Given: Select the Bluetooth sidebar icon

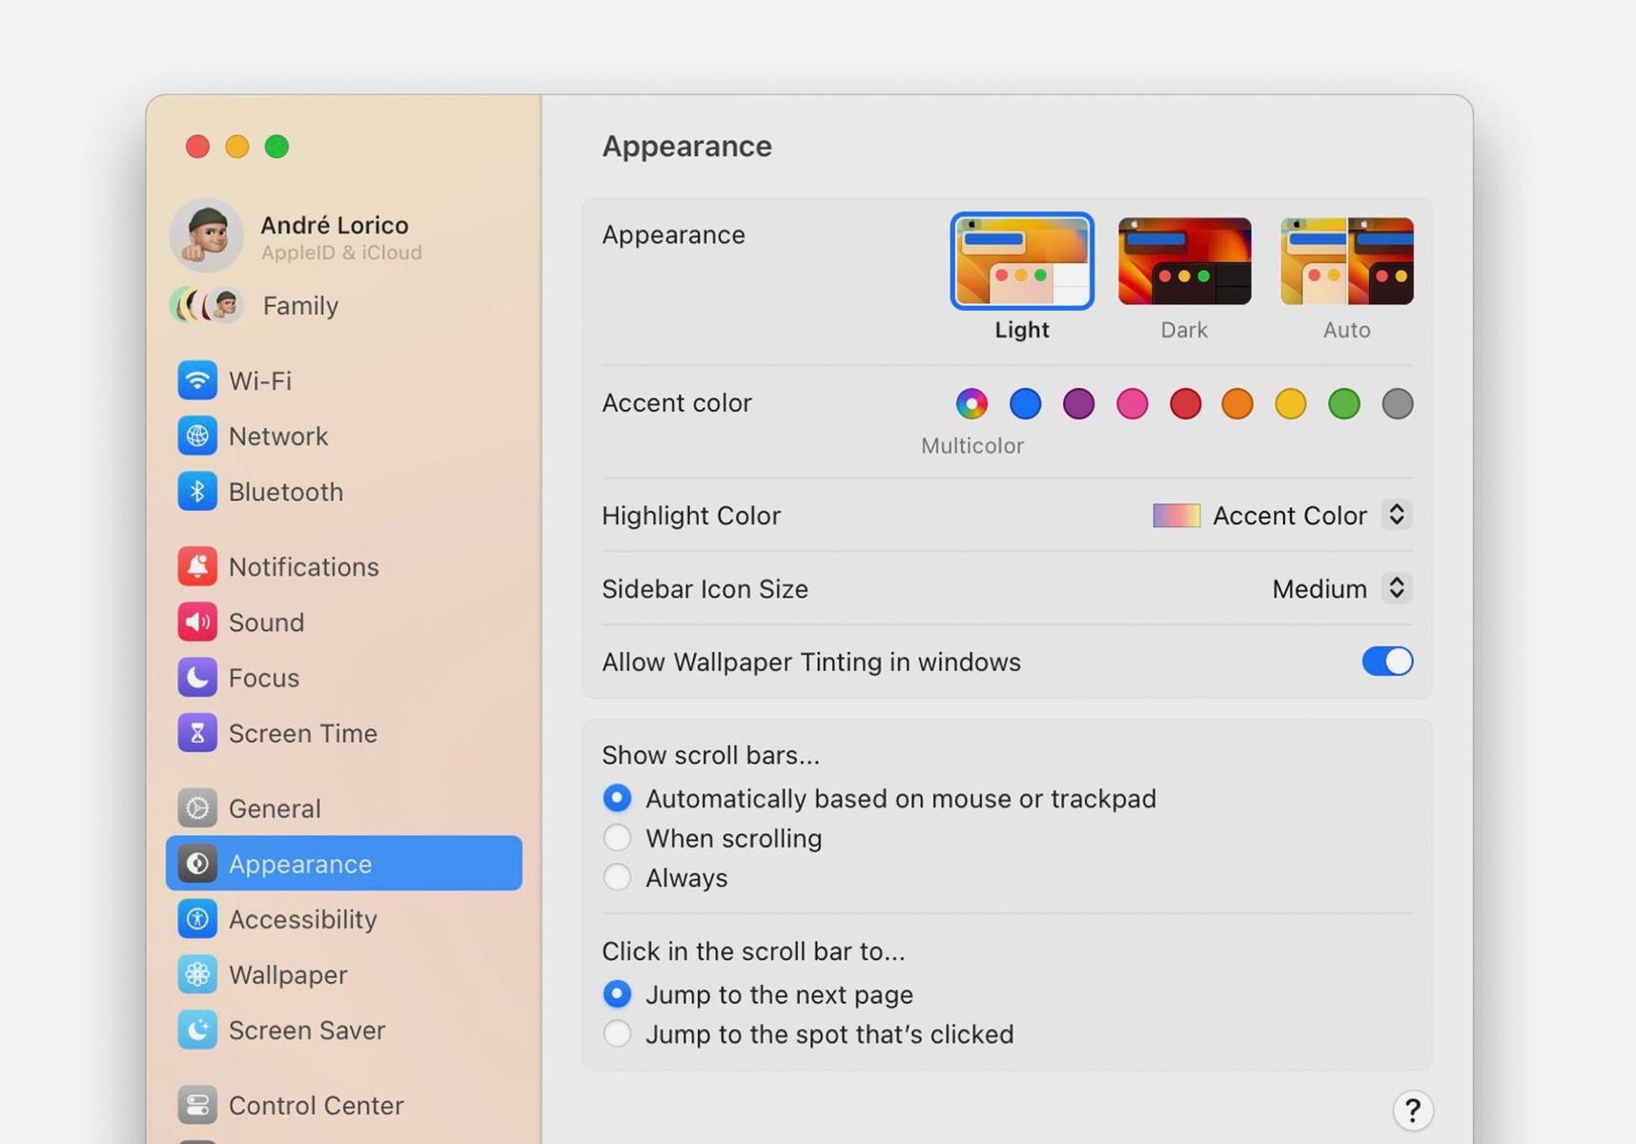Looking at the screenshot, I should pyautogui.click(x=197, y=492).
